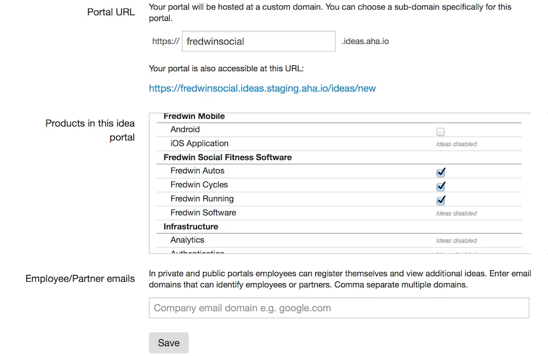The image size is (548, 356).
Task: Uncheck the Fredwin Autos checkbox
Action: (441, 172)
